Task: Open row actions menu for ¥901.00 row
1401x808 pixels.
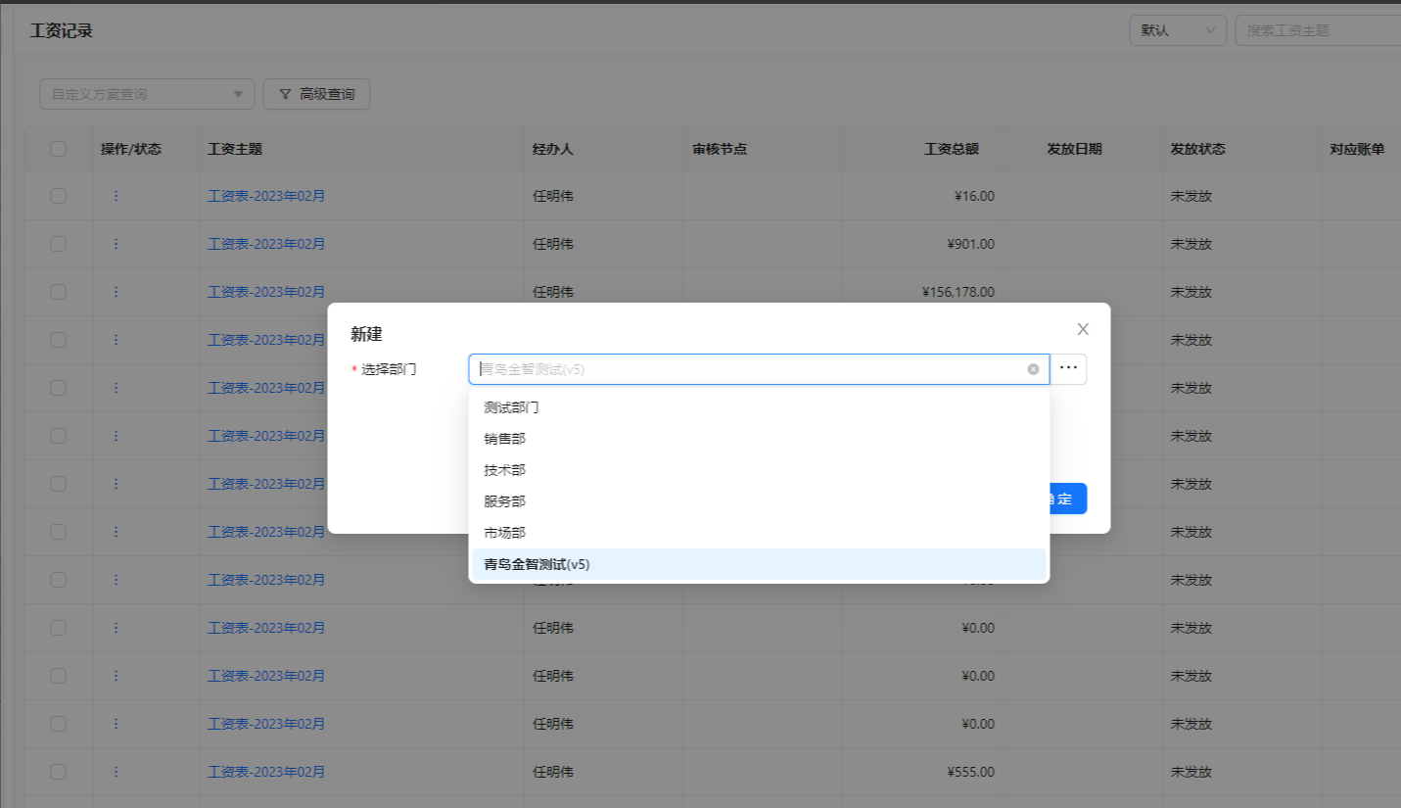Action: (x=116, y=244)
